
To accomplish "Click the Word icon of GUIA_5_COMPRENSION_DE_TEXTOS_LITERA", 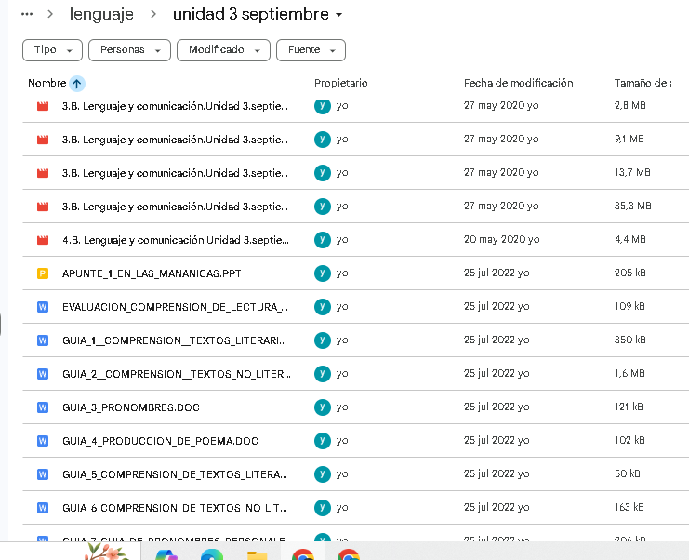I will click(43, 473).
